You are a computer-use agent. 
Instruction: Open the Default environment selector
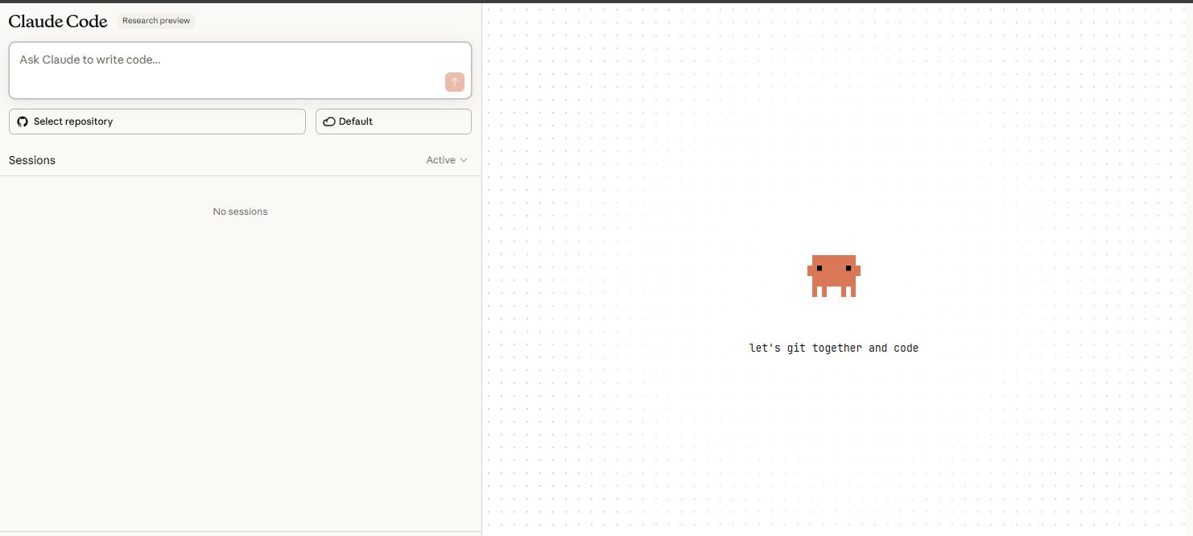(394, 122)
